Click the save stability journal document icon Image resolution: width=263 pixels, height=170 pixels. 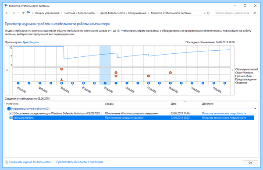click(7, 162)
